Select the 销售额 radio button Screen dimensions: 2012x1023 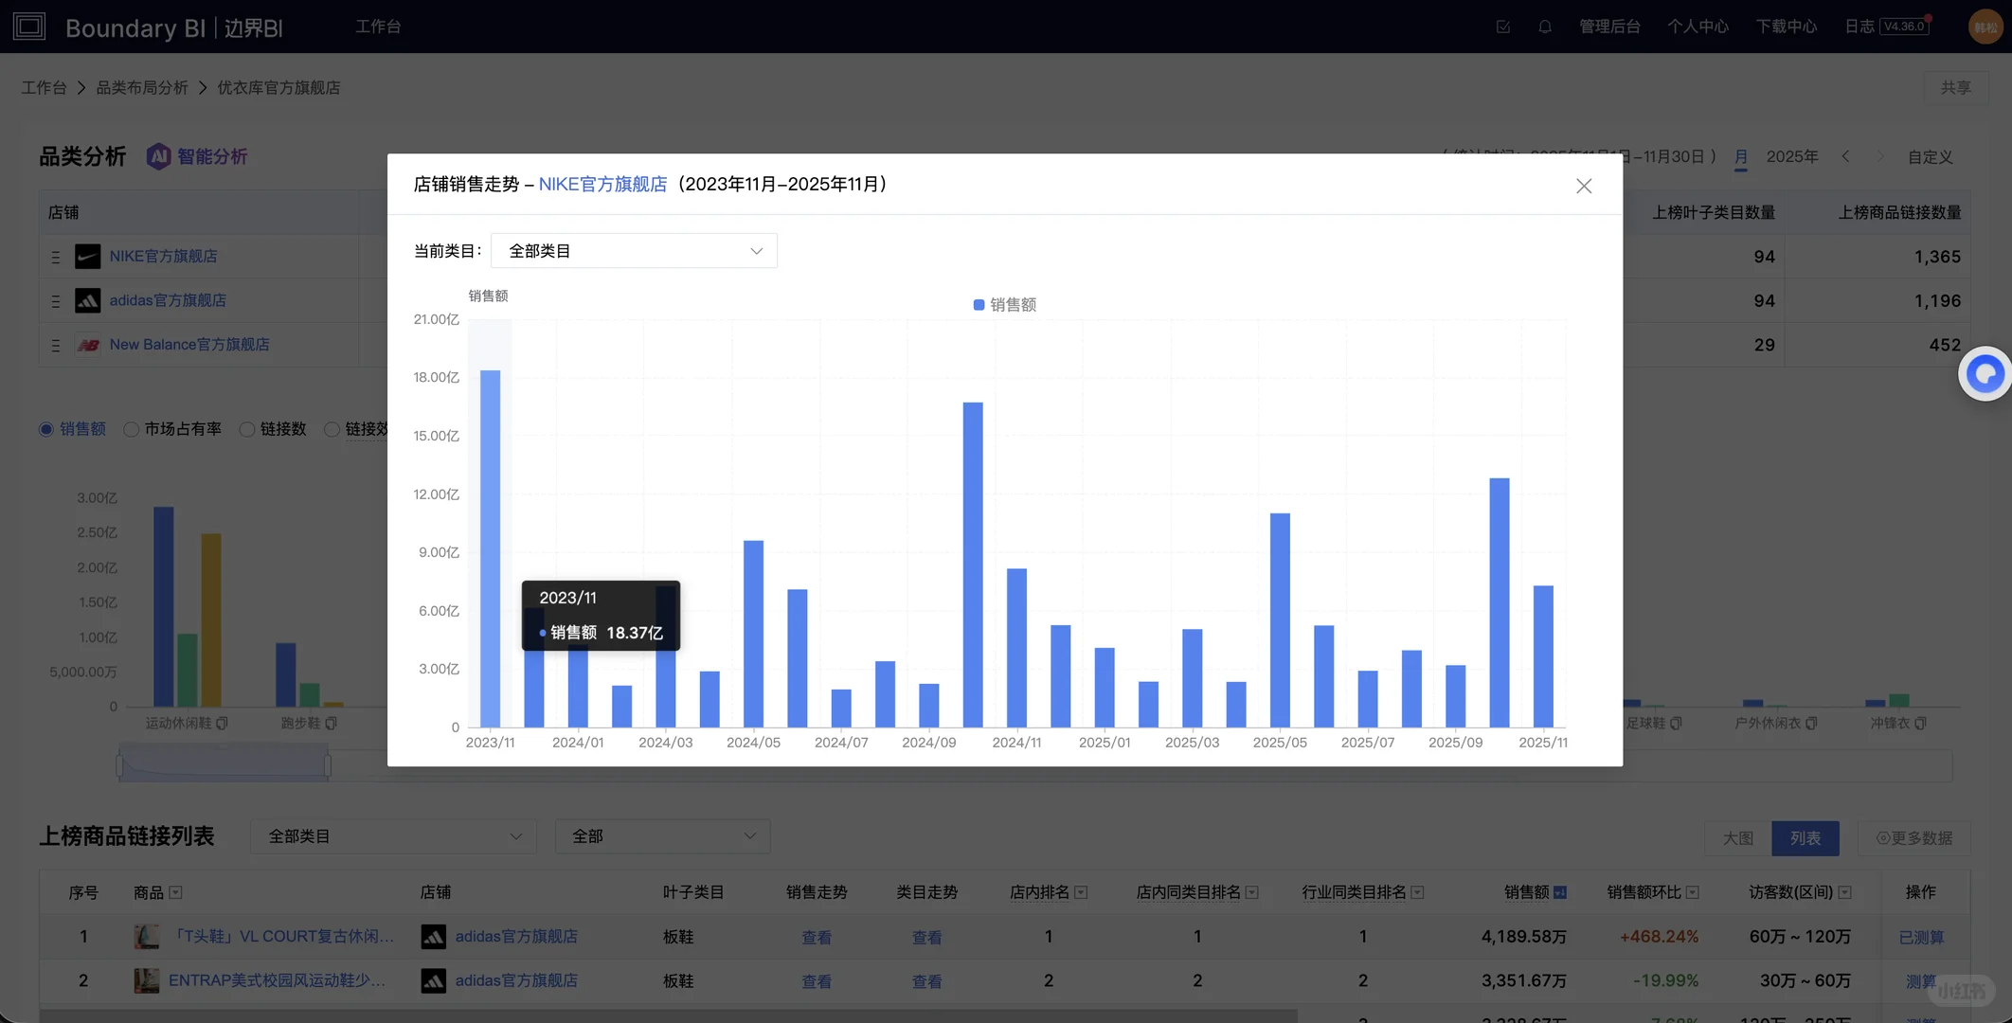coord(46,430)
